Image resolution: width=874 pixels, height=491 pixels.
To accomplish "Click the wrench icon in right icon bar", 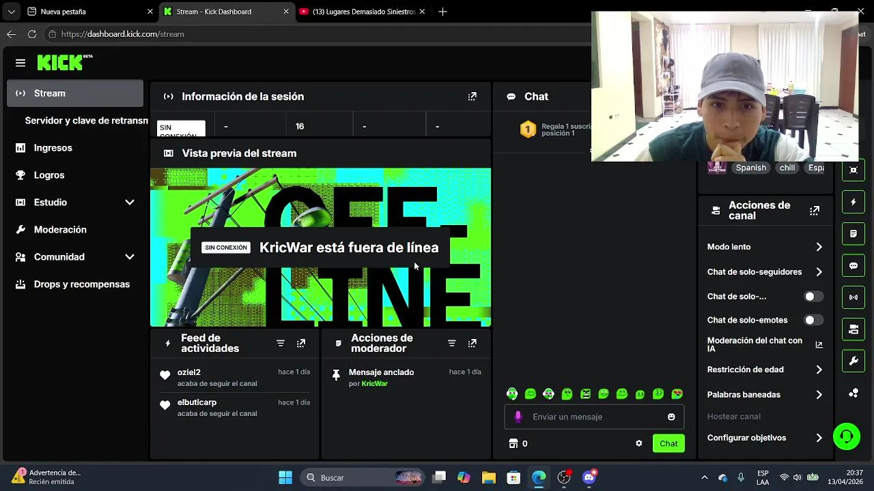I will coord(854,361).
